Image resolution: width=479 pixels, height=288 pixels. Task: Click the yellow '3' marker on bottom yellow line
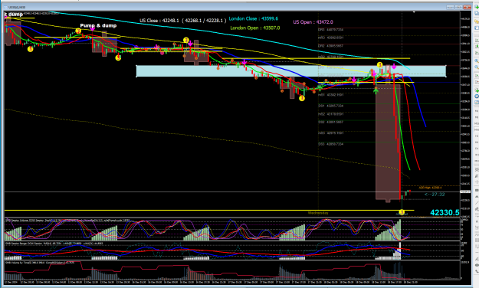click(402, 211)
